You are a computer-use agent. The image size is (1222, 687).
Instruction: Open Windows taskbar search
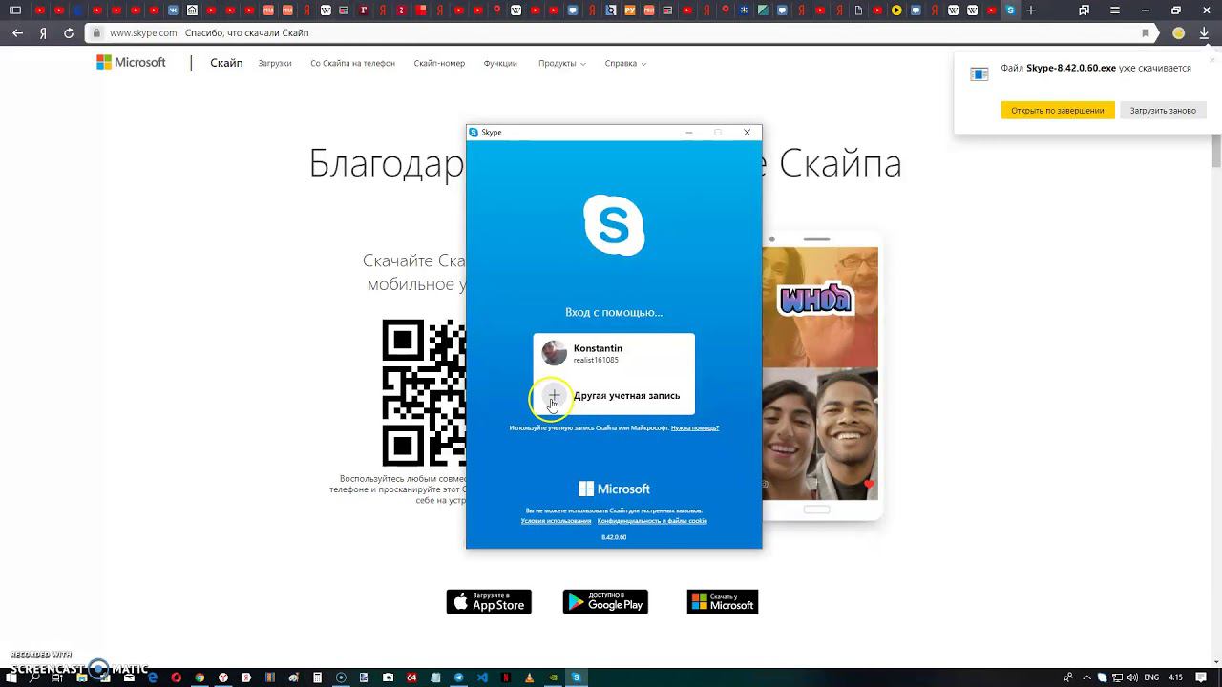35,677
